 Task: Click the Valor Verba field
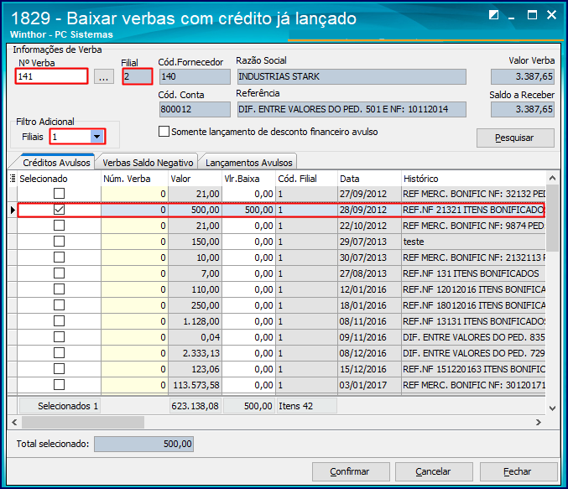523,76
